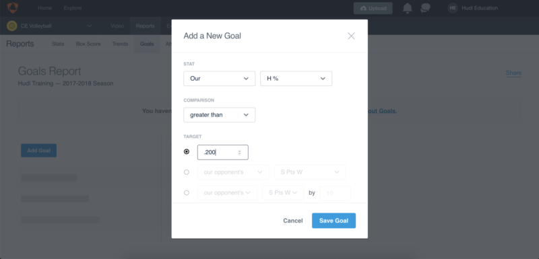Switch to the Trends report tab

pos(121,44)
